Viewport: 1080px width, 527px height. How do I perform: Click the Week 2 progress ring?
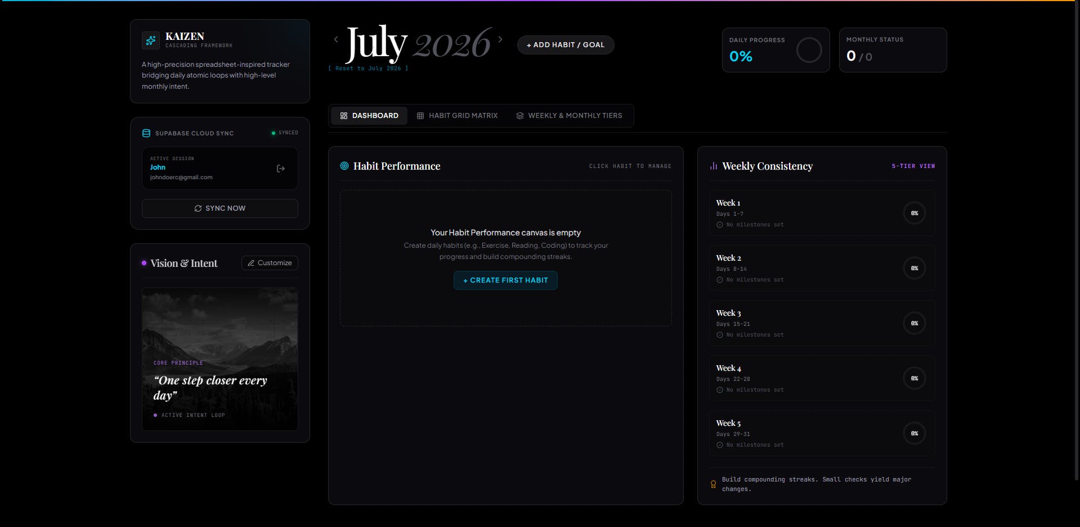pos(915,268)
